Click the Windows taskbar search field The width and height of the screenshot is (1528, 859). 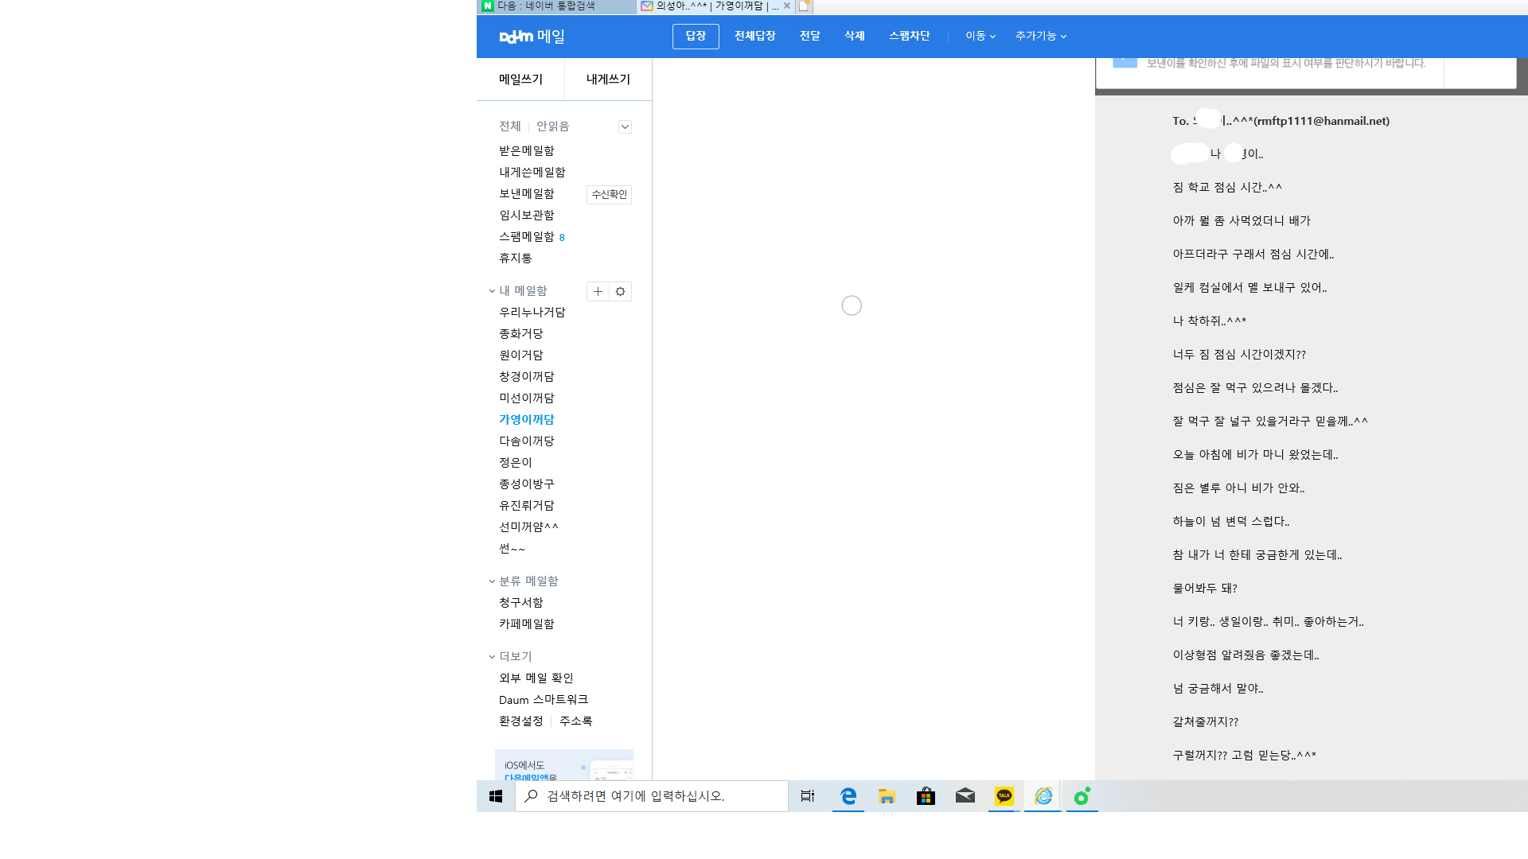(652, 796)
